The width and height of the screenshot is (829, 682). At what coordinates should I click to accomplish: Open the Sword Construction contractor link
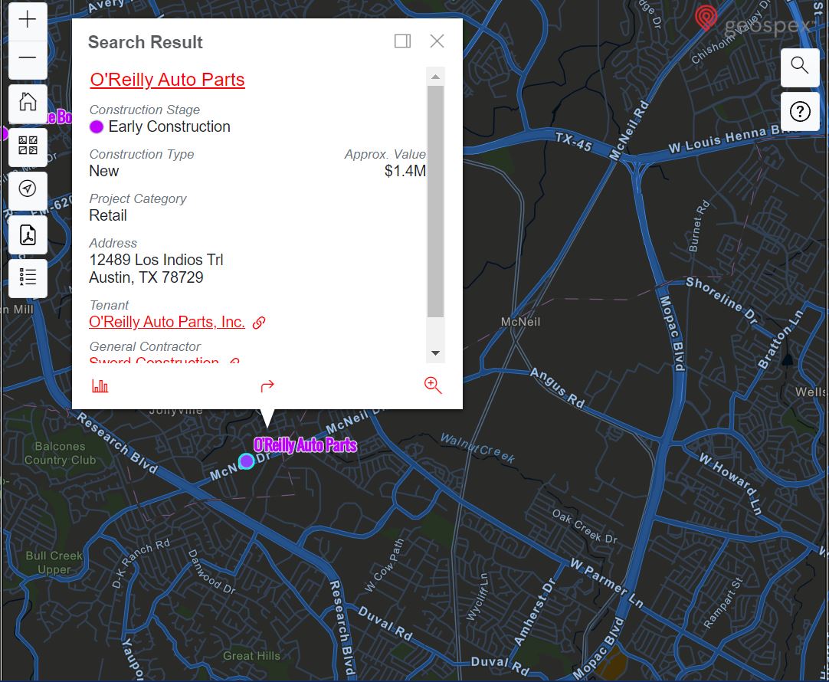click(x=154, y=362)
